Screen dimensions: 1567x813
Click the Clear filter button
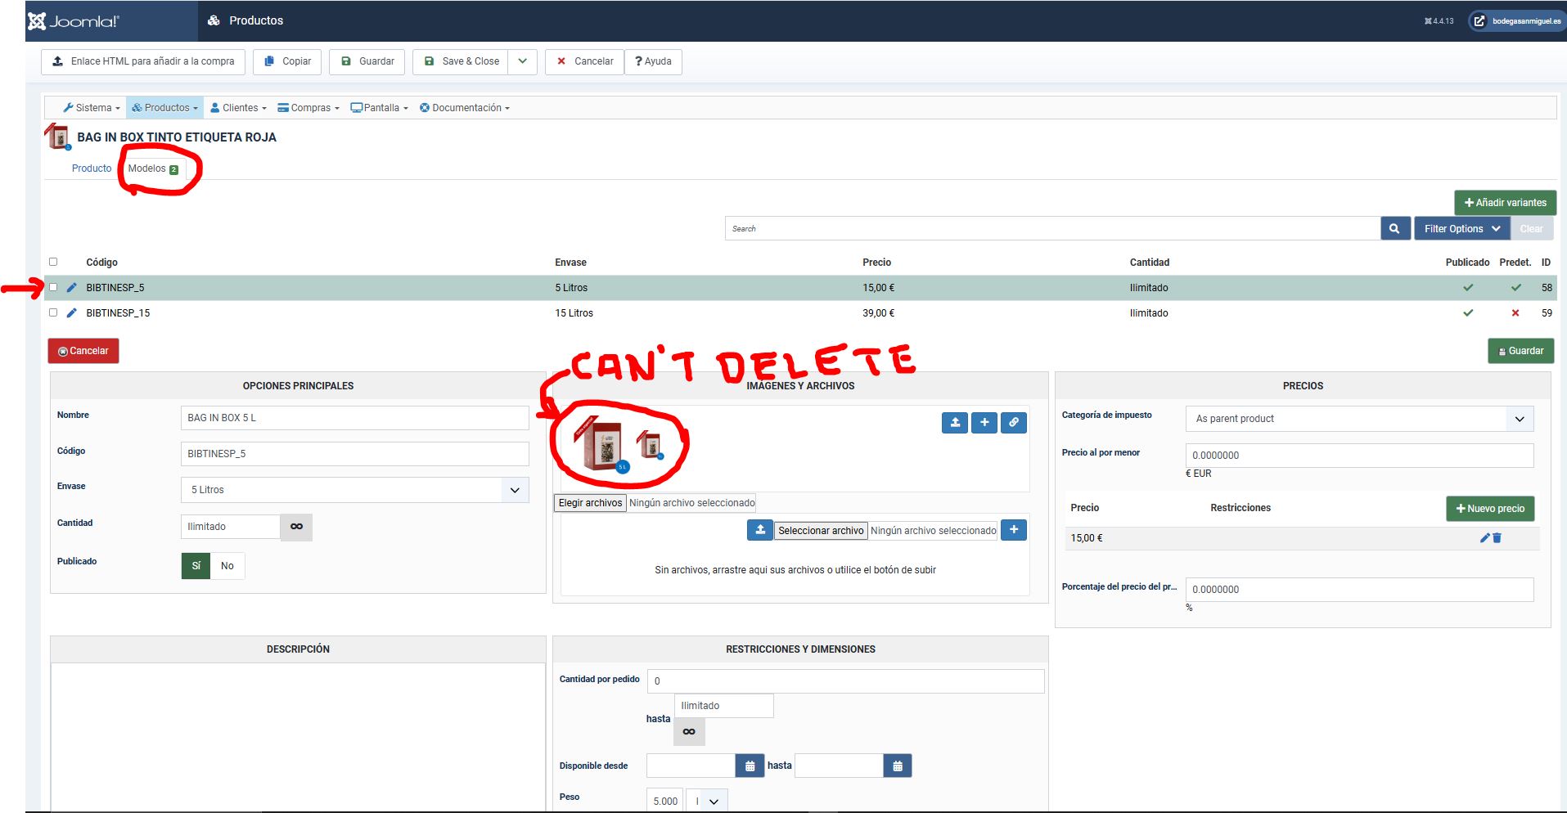[x=1531, y=229]
